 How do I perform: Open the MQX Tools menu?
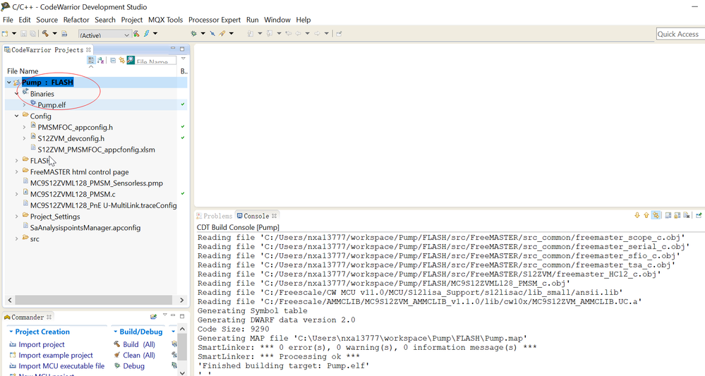[x=165, y=20]
